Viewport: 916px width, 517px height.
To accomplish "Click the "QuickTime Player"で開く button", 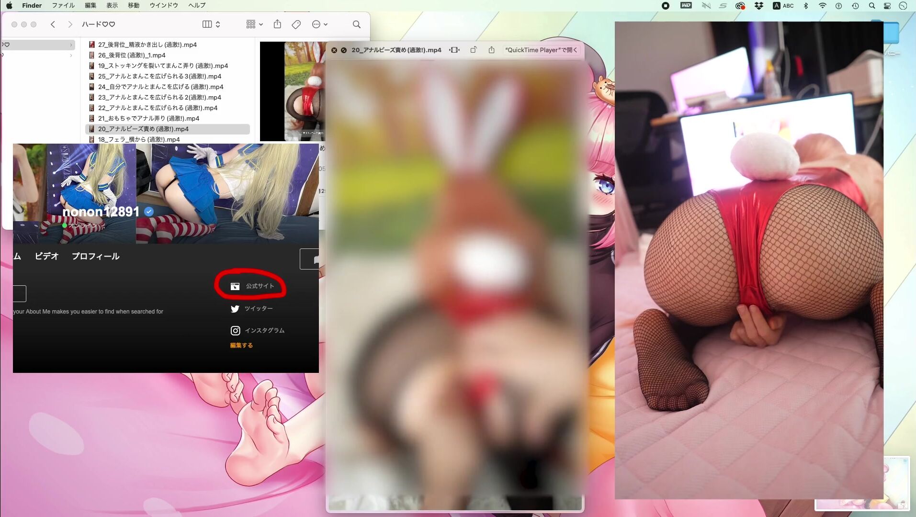I will 541,50.
